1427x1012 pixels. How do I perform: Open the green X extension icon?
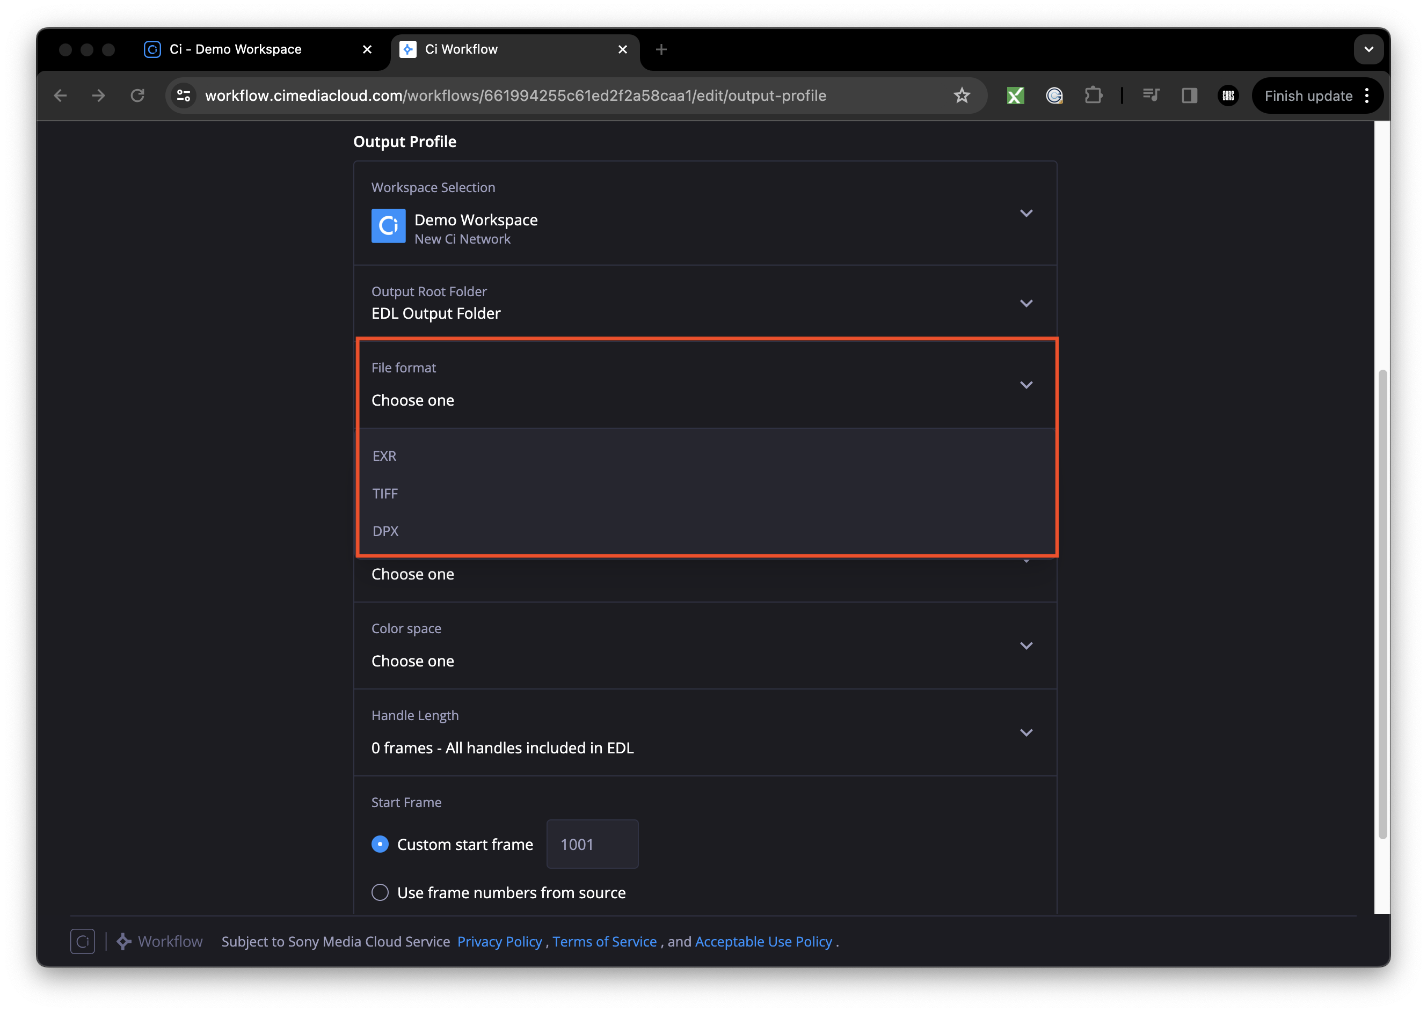click(1015, 96)
